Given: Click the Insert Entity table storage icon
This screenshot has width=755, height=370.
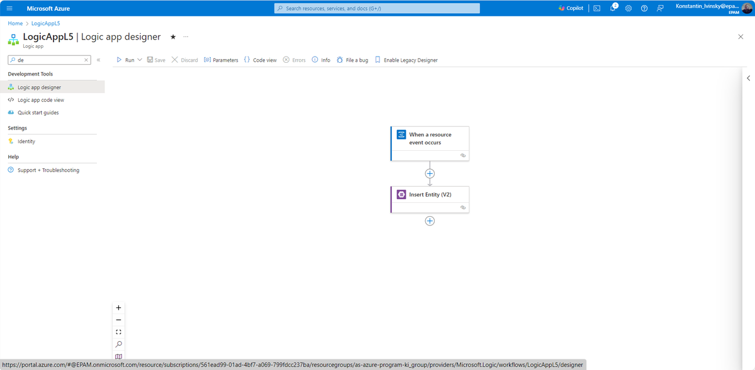Looking at the screenshot, I should click(401, 194).
